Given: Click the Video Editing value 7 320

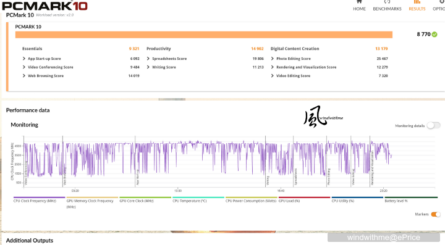Looking at the screenshot, I should tap(383, 76).
